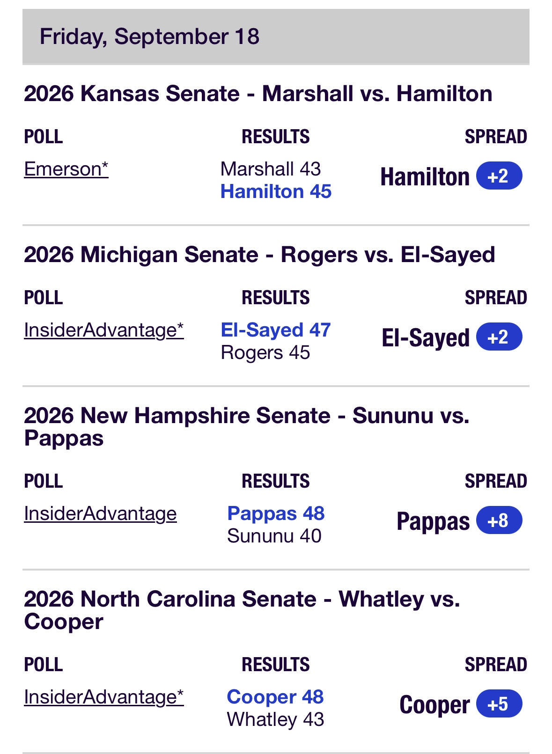The height and width of the screenshot is (754, 552).
Task: Tap the El-Sayed +2 spread badge
Action: click(499, 337)
